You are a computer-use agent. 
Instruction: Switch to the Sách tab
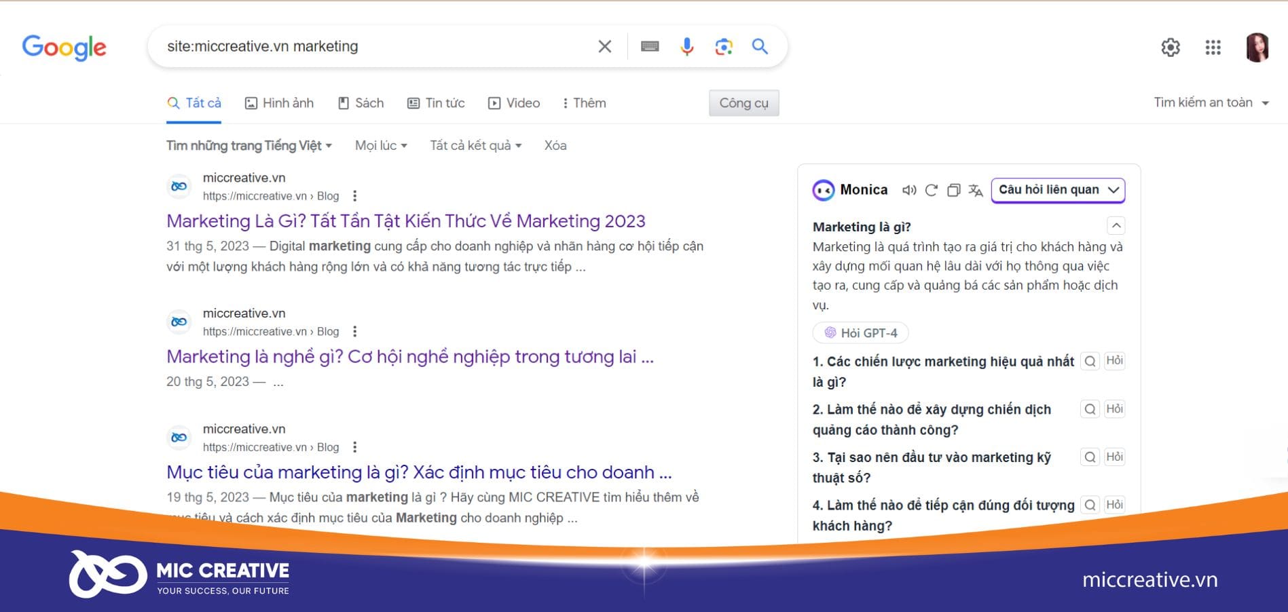[361, 103]
